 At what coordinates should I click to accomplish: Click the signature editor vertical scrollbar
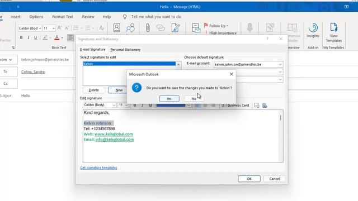coord(281,136)
